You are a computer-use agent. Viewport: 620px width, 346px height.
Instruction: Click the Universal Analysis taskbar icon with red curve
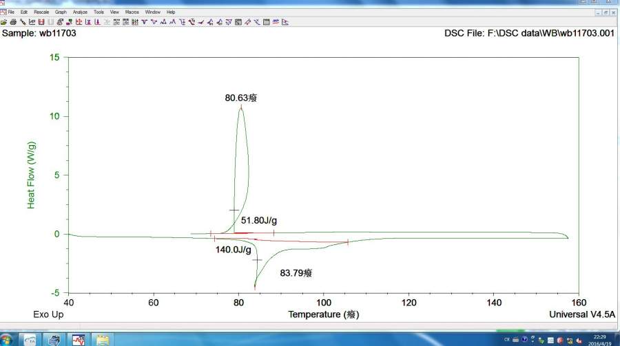tap(79, 340)
